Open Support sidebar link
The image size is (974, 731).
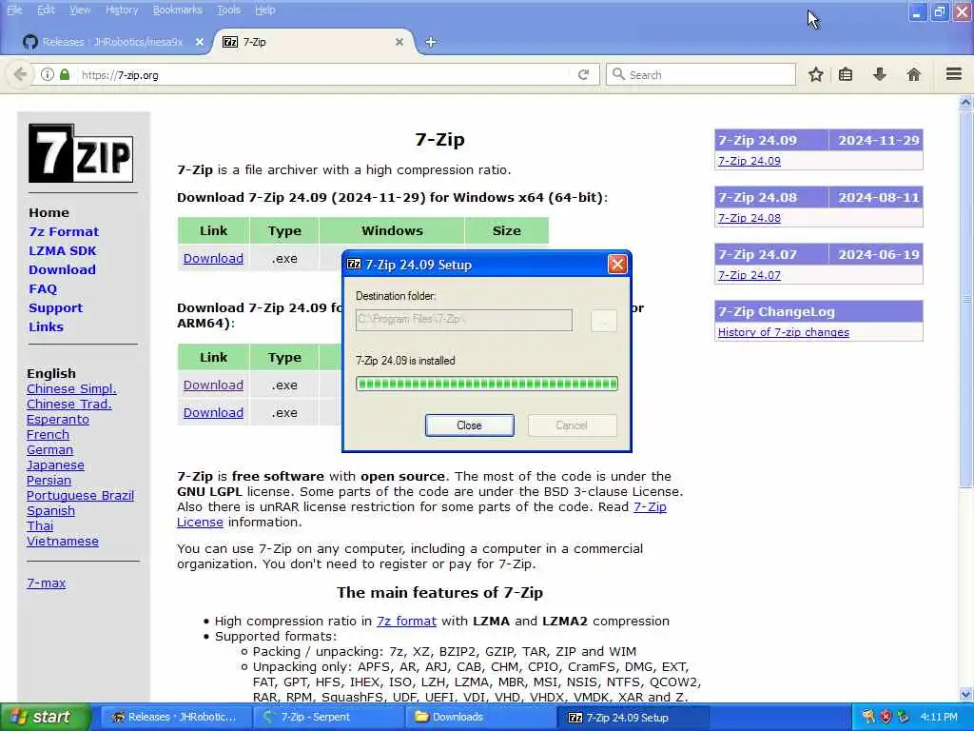tap(55, 308)
